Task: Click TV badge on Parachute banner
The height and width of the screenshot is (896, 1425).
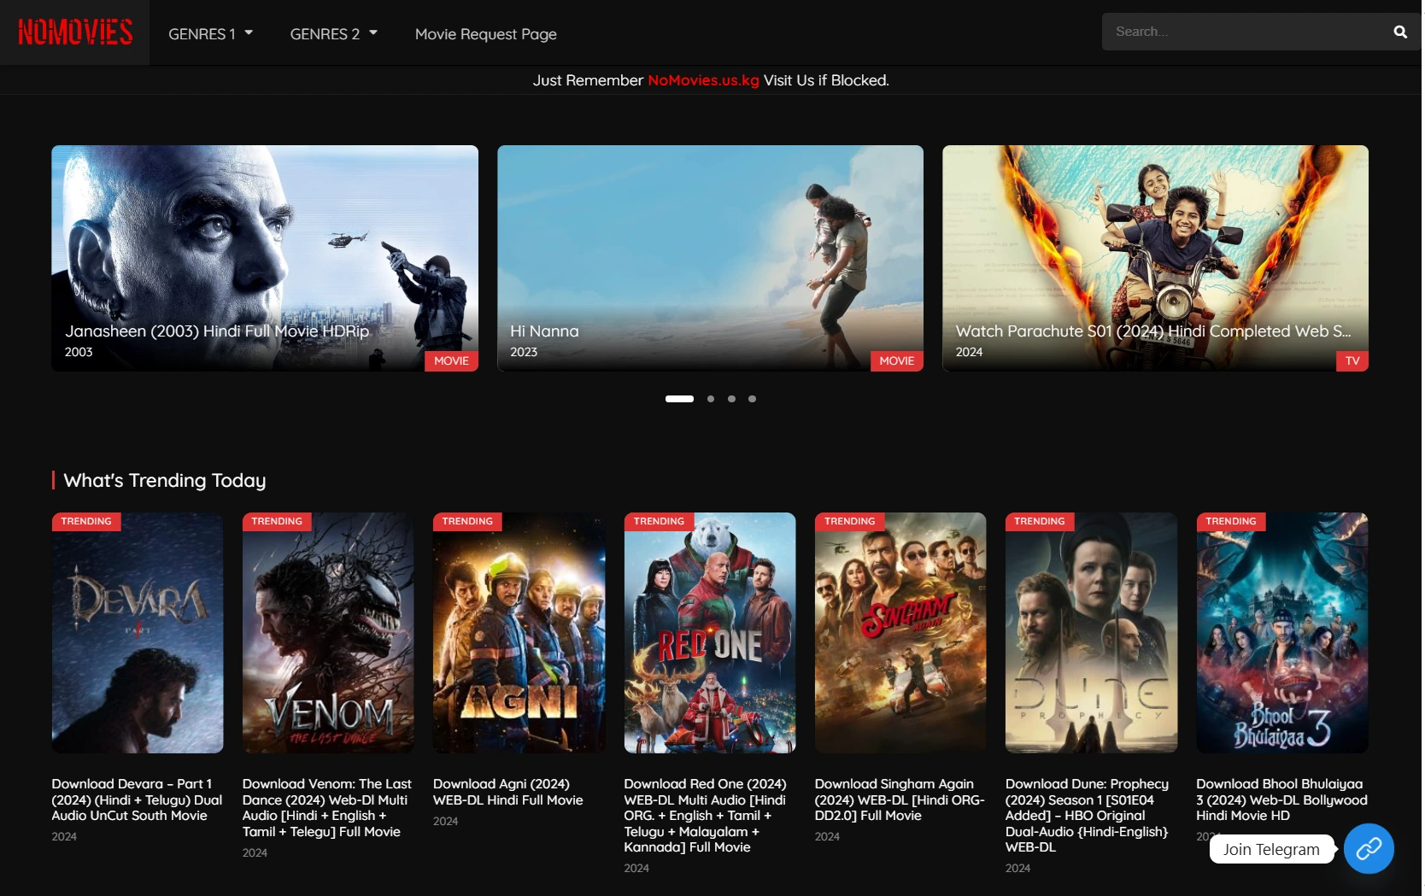Action: pos(1352,360)
